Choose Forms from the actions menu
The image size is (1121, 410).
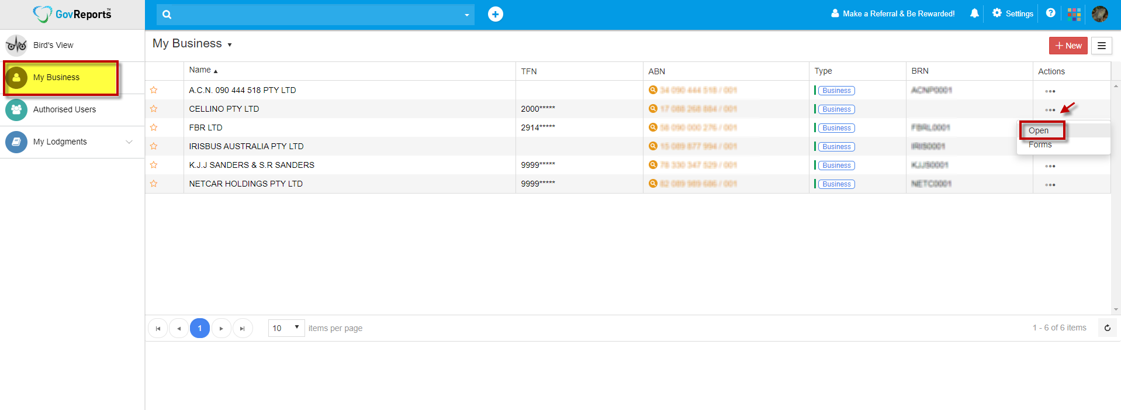point(1040,145)
